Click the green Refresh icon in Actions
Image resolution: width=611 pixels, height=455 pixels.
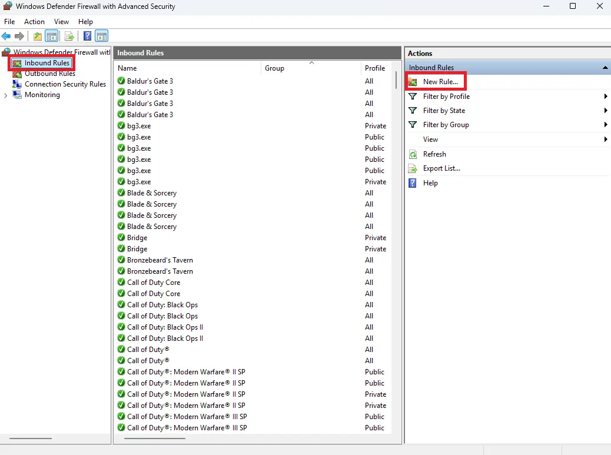tap(413, 154)
